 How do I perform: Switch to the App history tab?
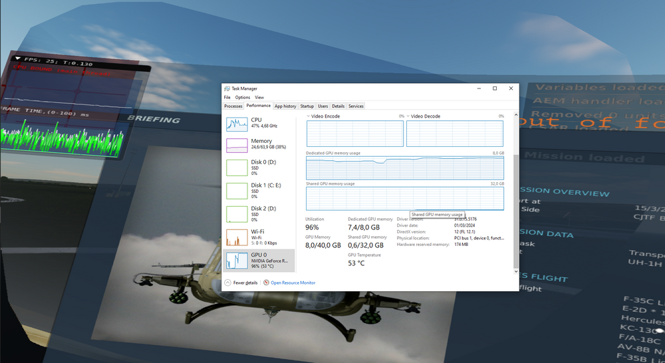pyautogui.click(x=285, y=106)
